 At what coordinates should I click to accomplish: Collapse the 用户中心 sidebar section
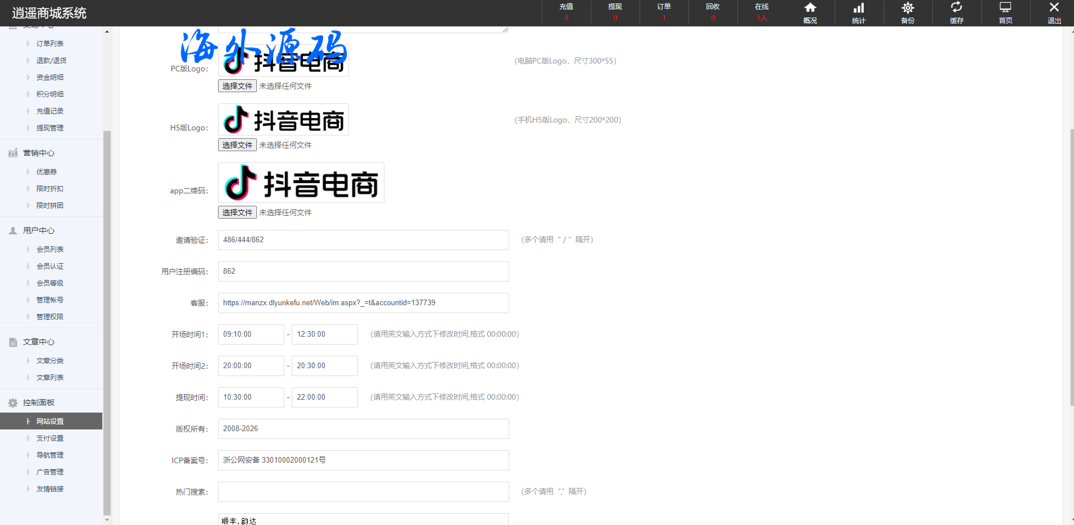[39, 230]
